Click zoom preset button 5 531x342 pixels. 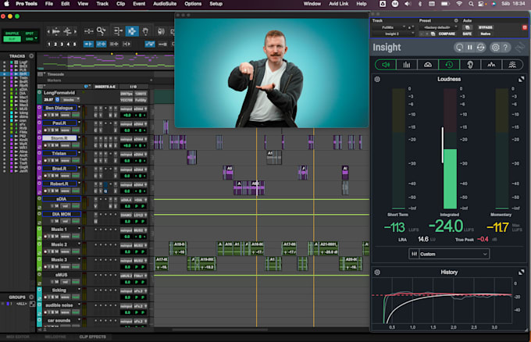[x=74, y=44]
